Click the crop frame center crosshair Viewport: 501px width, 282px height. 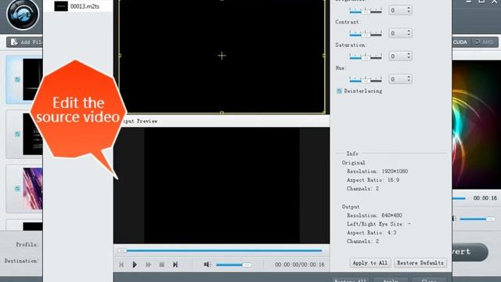222,56
